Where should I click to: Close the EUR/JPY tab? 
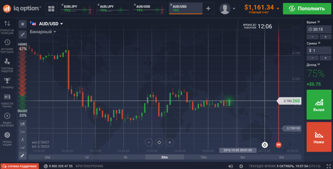point(62,5)
